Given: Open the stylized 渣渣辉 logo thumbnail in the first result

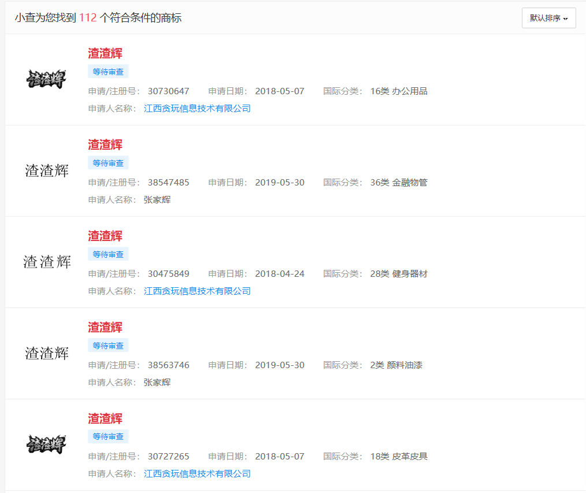Looking at the screenshot, I should [46, 78].
